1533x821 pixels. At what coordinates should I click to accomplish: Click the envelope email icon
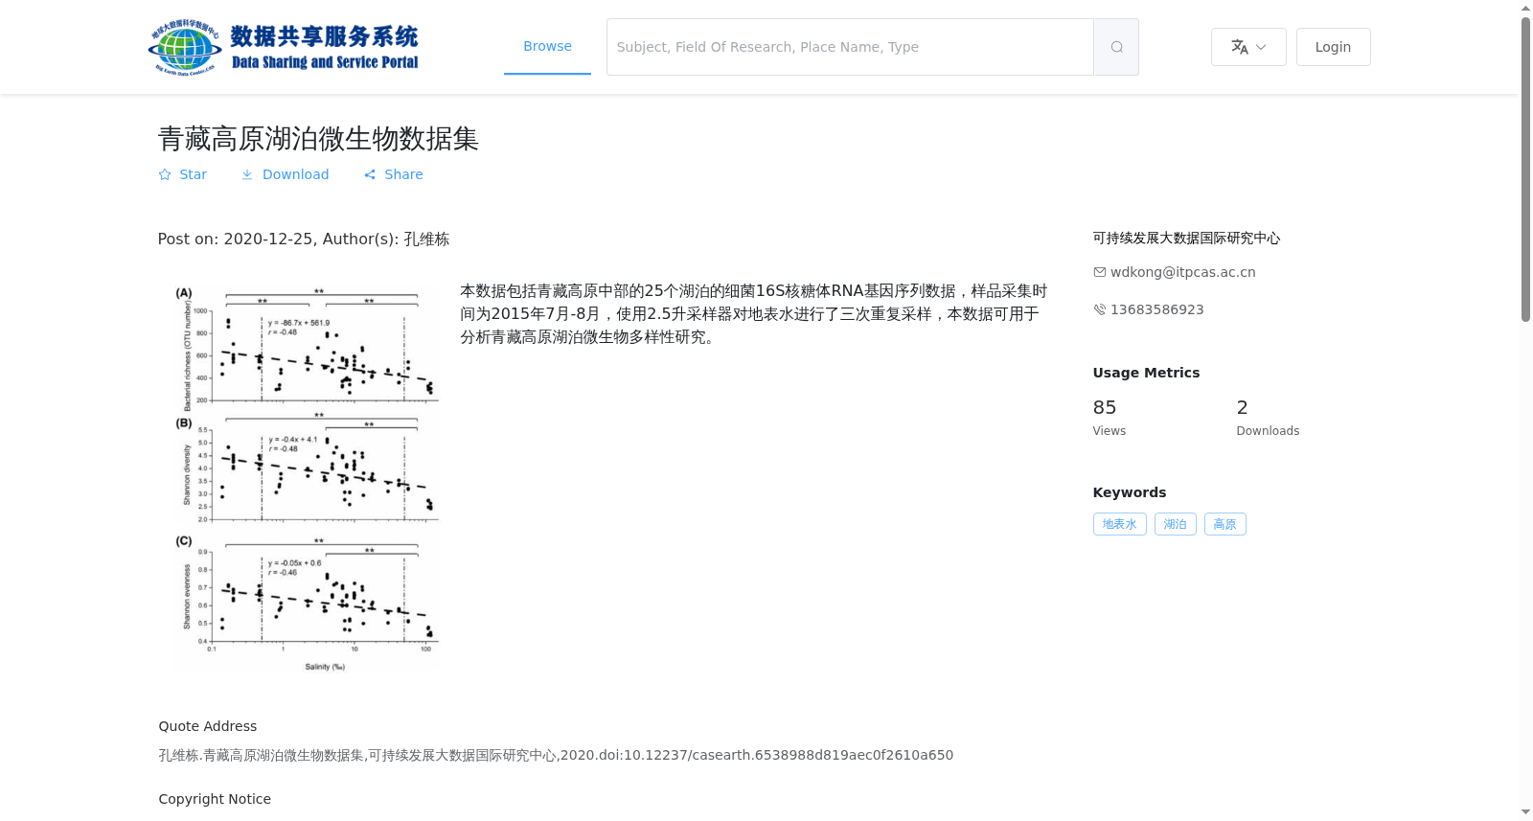[1100, 272]
